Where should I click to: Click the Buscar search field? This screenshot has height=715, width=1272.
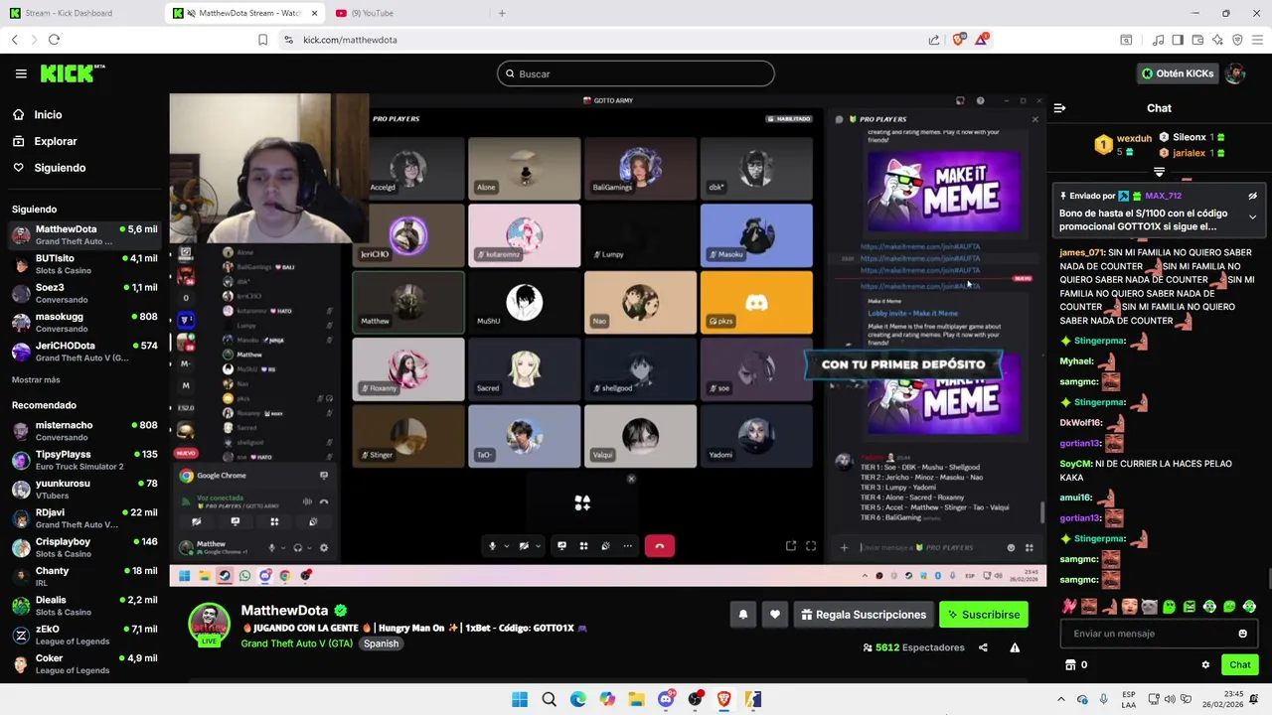(635, 73)
